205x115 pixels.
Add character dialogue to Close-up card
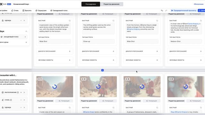[x=113, y=51]
